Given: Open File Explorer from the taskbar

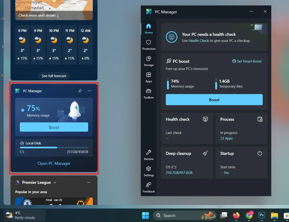Looking at the screenshot, I should pos(274,215).
